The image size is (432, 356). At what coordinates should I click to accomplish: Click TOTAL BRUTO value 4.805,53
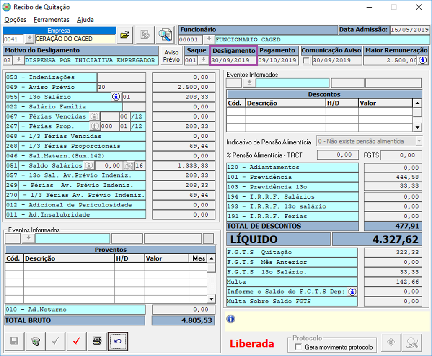tap(183, 320)
